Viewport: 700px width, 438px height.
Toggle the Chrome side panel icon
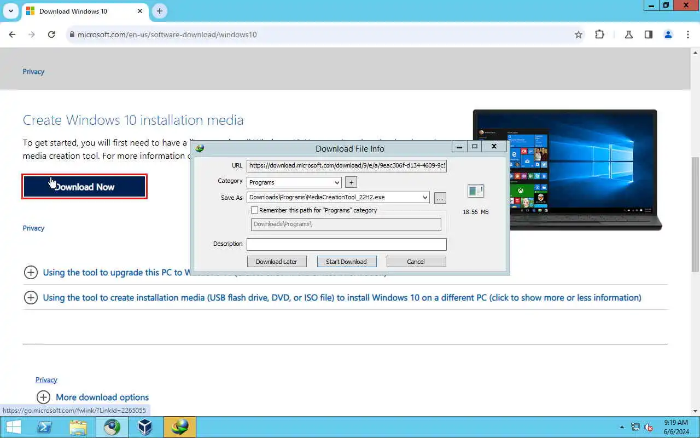coord(649,34)
